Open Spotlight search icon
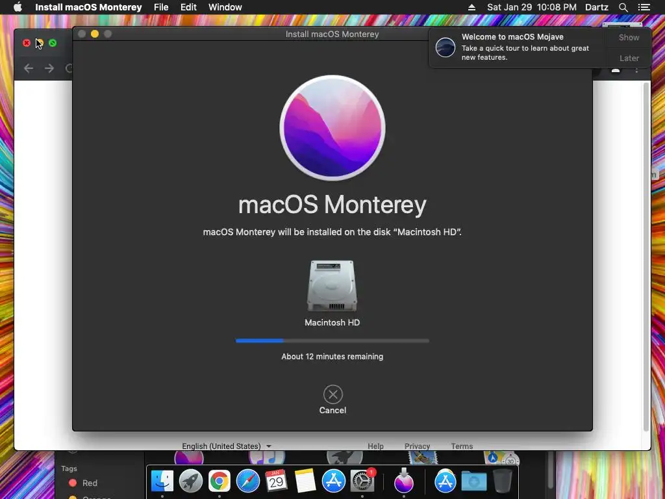The image size is (665, 499). click(x=623, y=7)
